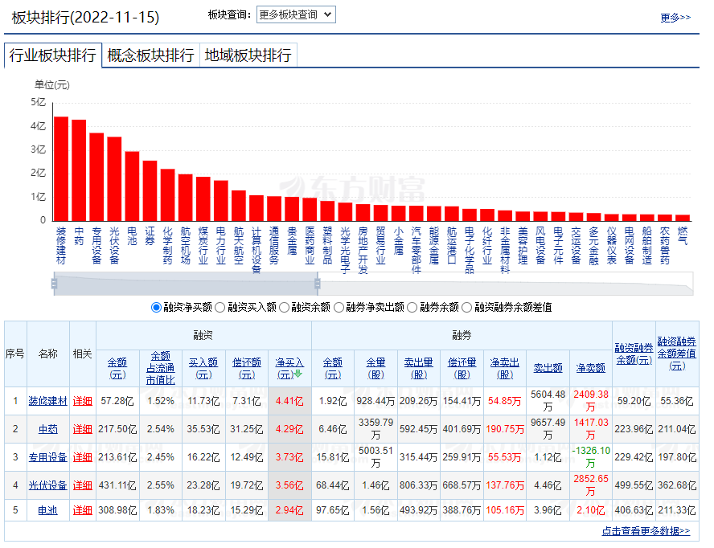Screen dimensions: 714x548
Task: Click the 融资融券余额(元) column header
Action: [634, 354]
